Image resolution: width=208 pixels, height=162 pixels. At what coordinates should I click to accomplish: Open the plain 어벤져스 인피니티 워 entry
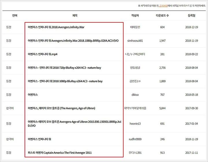tap(39, 139)
